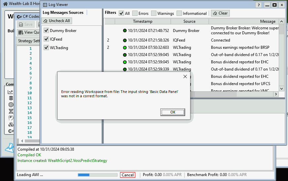Click the chart icon in left sidebar
Image resolution: width=288 pixels, height=181 pixels.
[11, 92]
